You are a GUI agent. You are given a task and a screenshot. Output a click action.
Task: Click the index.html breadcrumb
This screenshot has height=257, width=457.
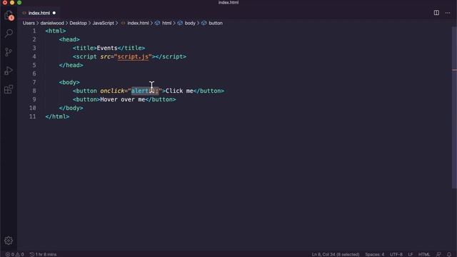tap(138, 23)
